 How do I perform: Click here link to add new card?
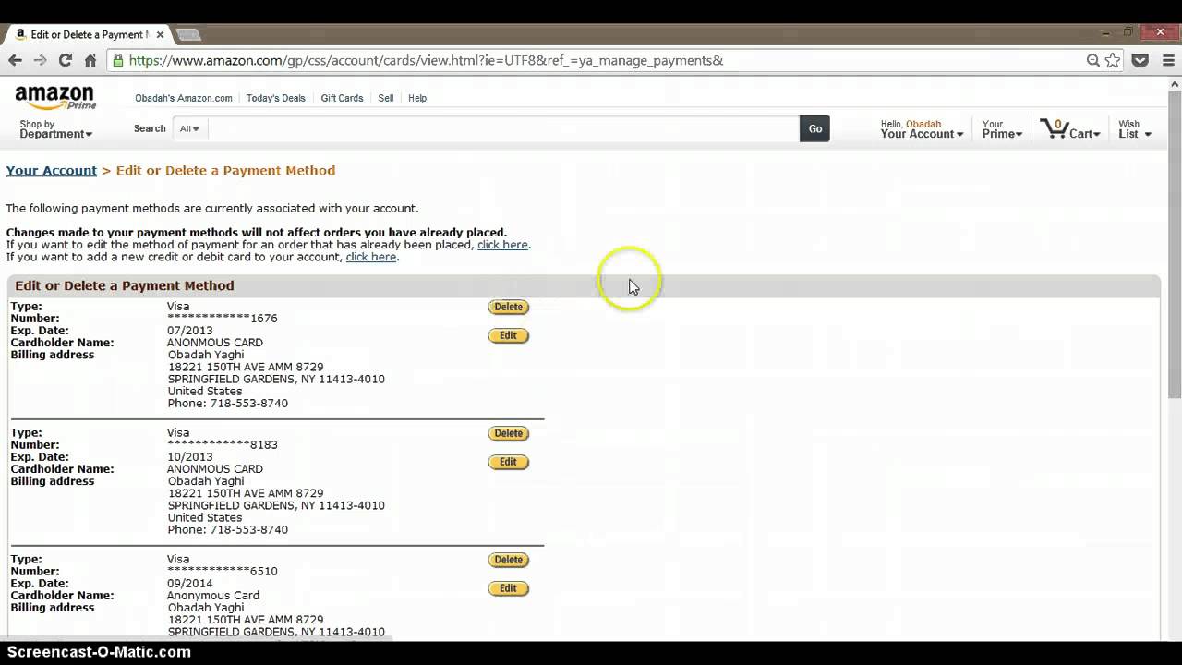click(x=371, y=257)
